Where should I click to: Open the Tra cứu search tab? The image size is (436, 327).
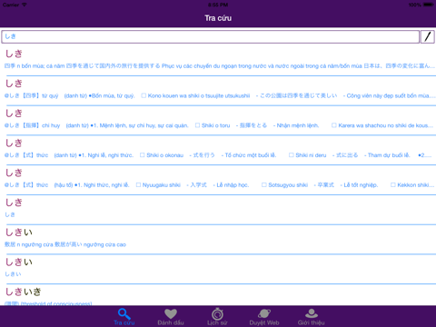124,317
